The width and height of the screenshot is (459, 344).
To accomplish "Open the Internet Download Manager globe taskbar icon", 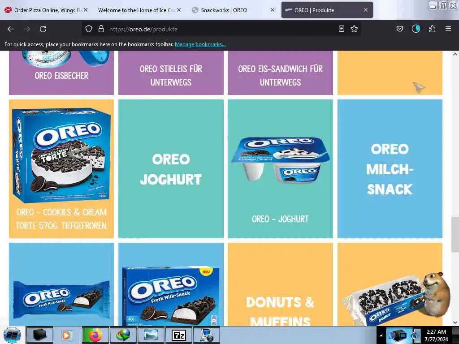I will pyautogui.click(x=123, y=335).
